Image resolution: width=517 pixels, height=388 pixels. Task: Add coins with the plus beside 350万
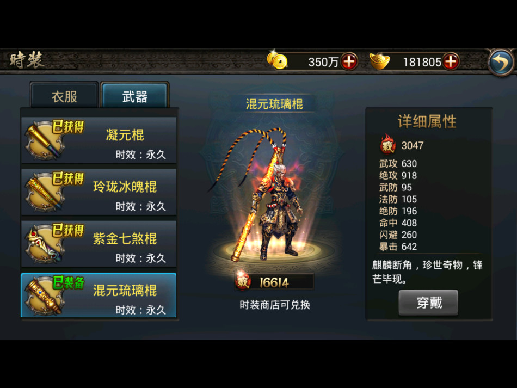349,61
